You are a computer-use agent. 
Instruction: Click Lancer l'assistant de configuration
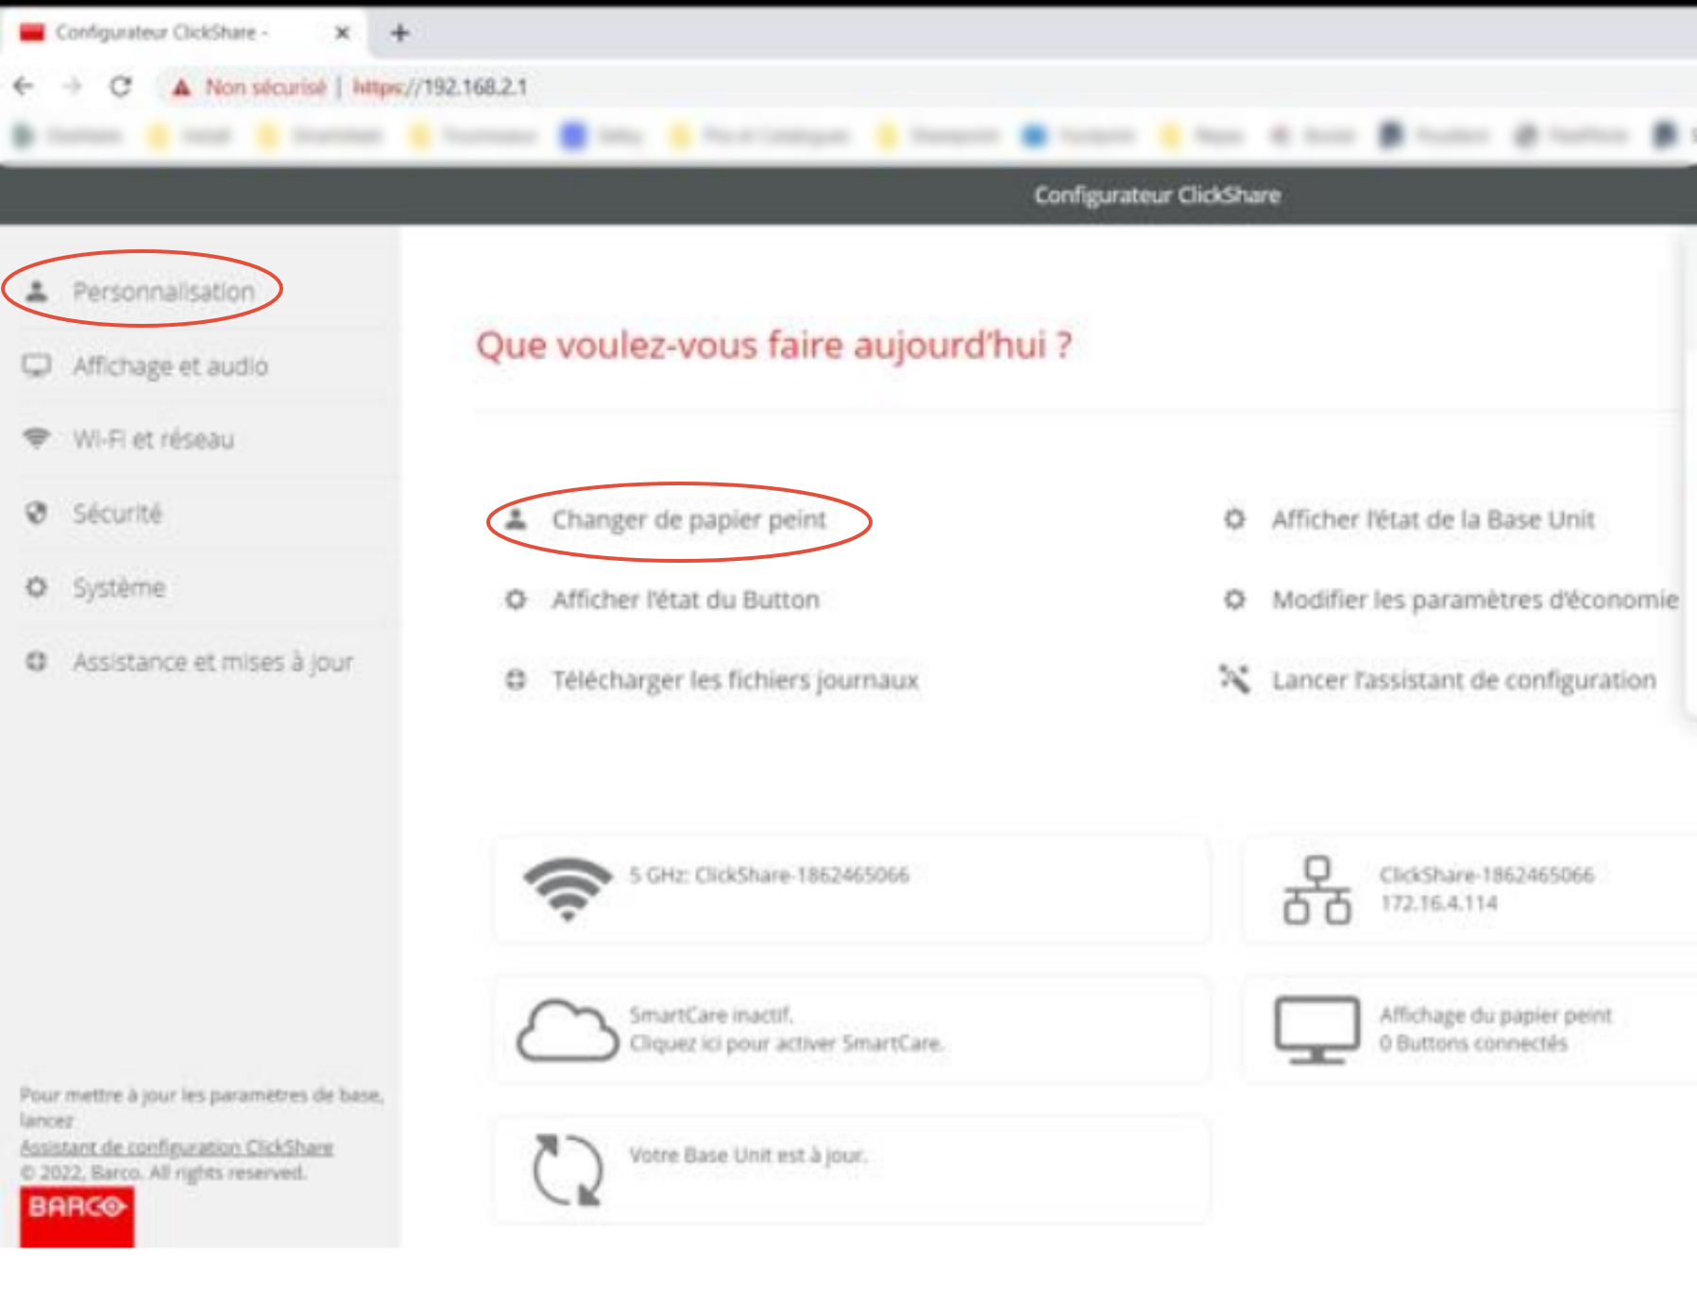point(1464,680)
